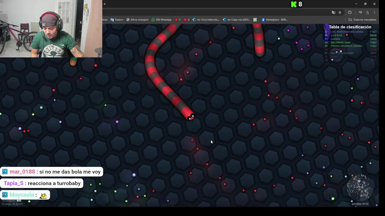The width and height of the screenshot is (385, 216).
Task: Open the Chrome three-dot menu
Action: 374,12
